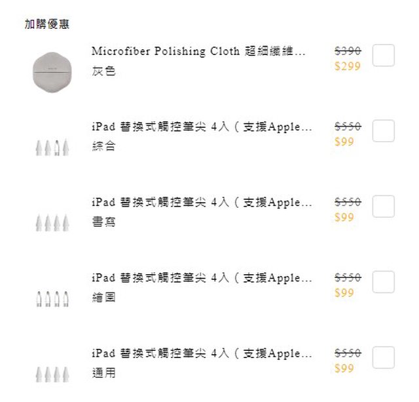Open the Microfiber Polishing Cloth product title
The width and height of the screenshot is (419, 402).
click(x=198, y=51)
